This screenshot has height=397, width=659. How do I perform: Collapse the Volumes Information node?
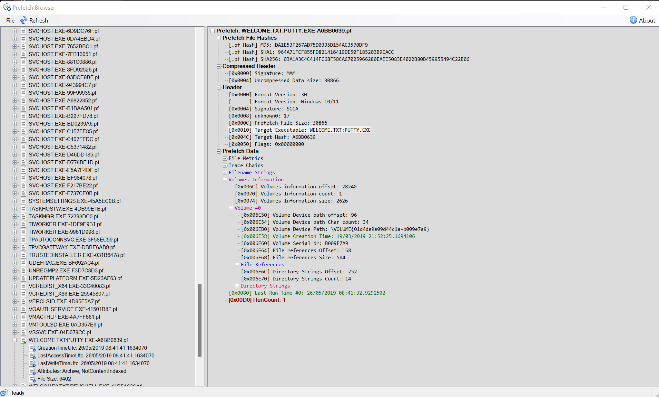click(225, 180)
